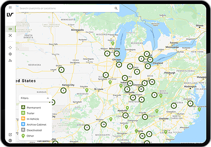Click the LV logo

pyautogui.click(x=10, y=14)
